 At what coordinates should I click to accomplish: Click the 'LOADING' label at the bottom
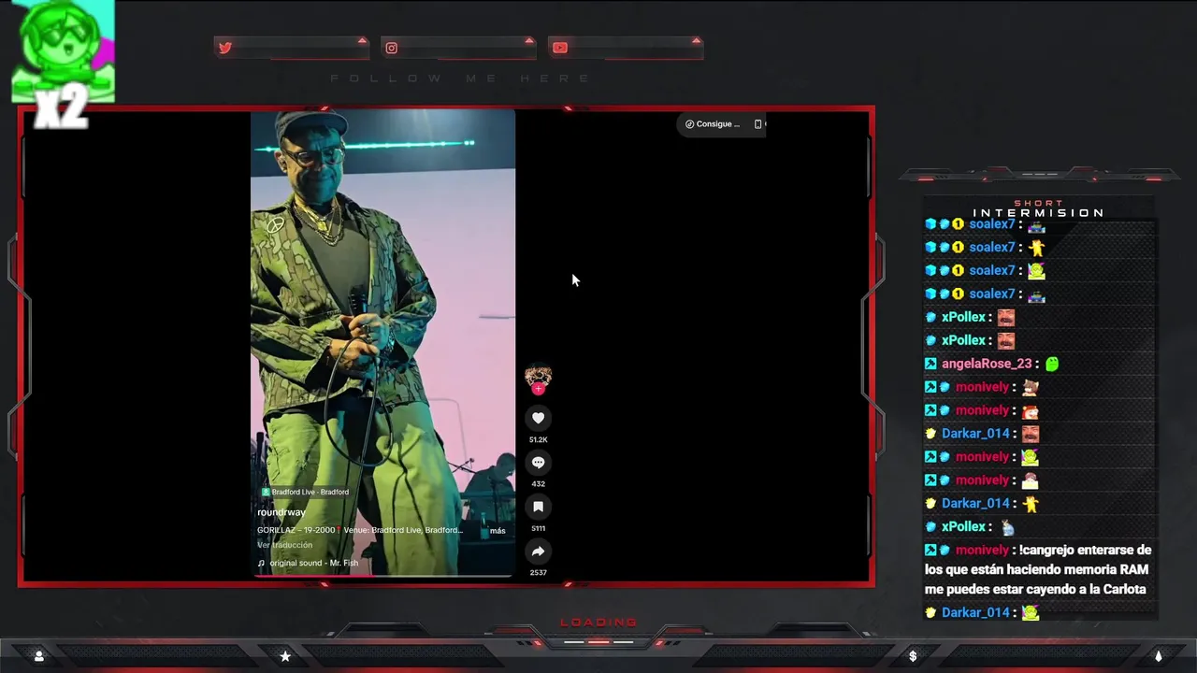tap(598, 623)
